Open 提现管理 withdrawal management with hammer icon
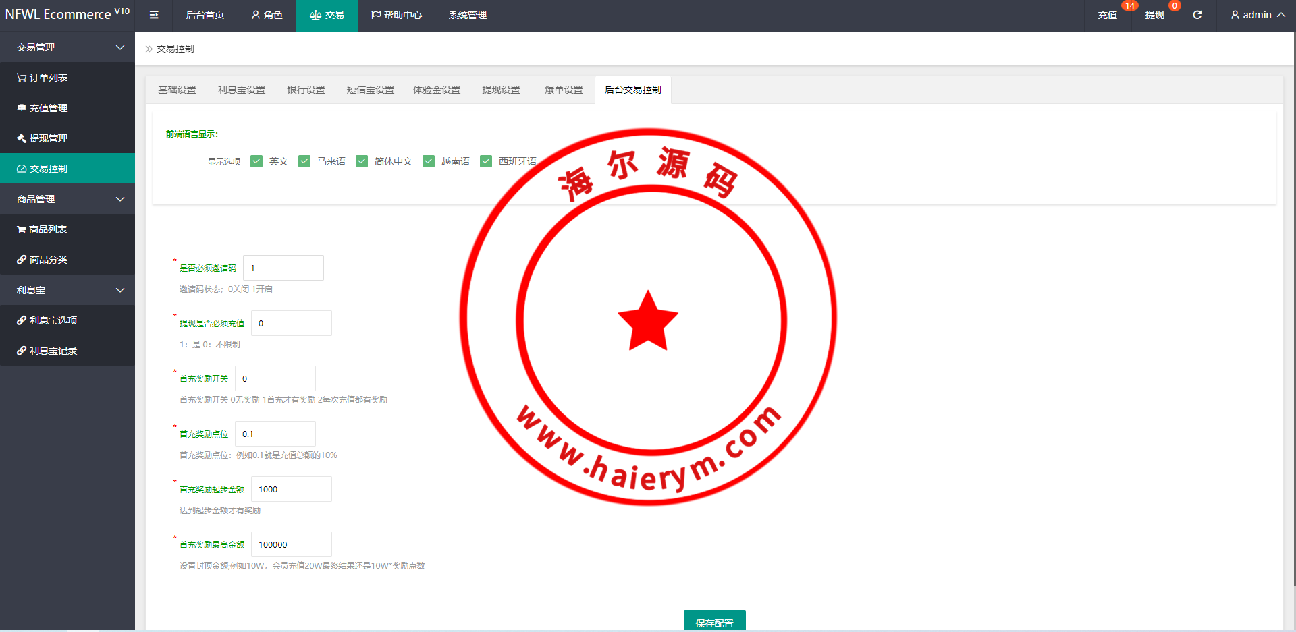 click(x=42, y=138)
